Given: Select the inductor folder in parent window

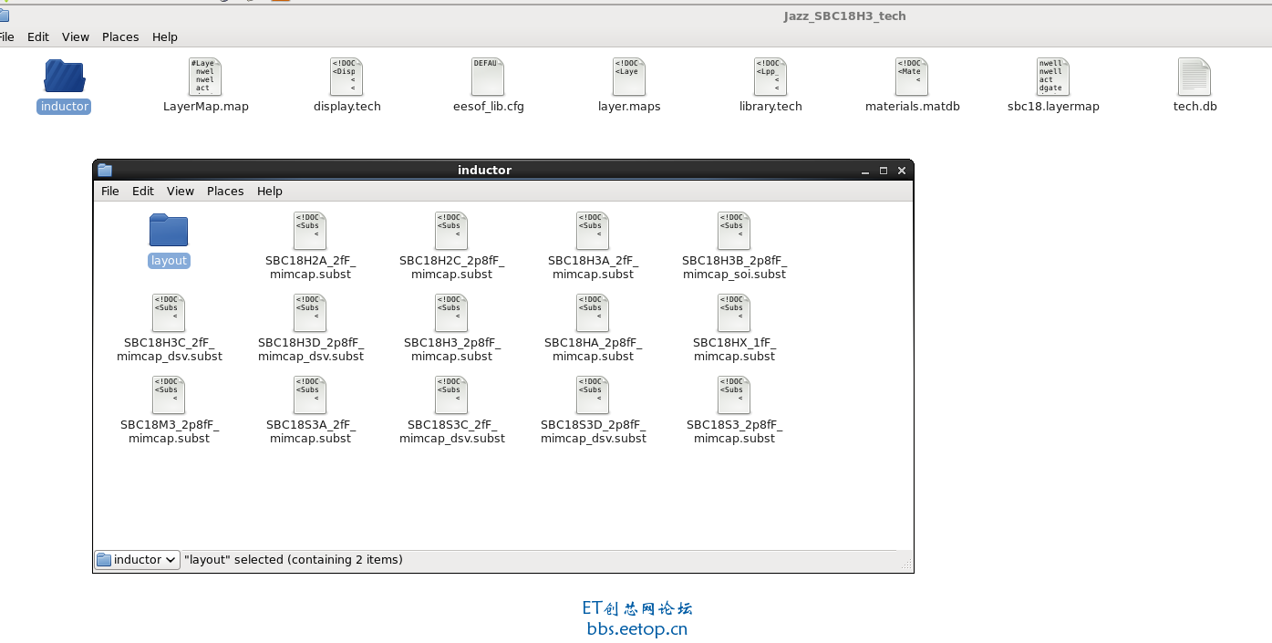Looking at the screenshot, I should click(x=64, y=77).
